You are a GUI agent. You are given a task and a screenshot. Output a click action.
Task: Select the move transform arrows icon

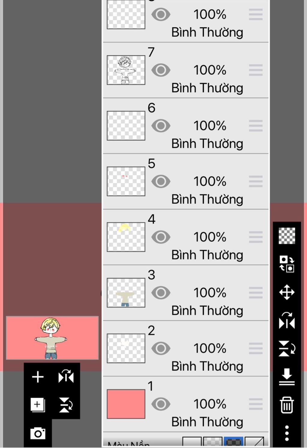287,292
